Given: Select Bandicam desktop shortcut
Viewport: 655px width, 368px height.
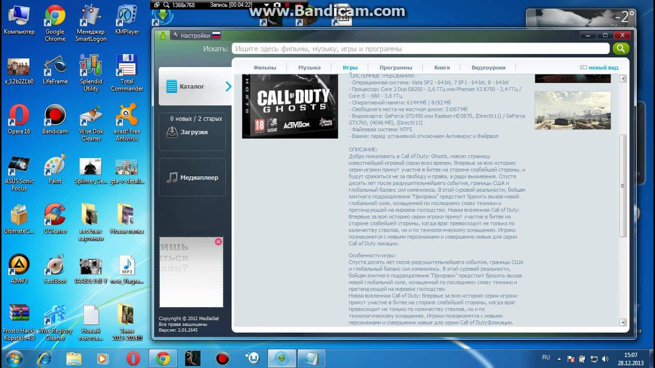Looking at the screenshot, I should (x=55, y=120).
